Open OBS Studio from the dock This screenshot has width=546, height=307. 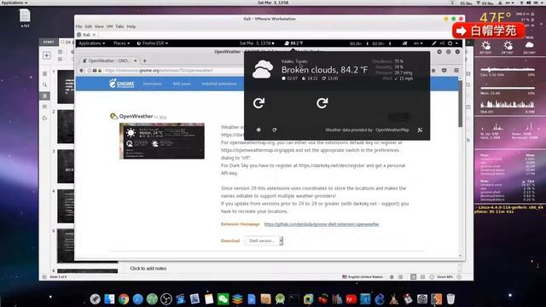166,298
